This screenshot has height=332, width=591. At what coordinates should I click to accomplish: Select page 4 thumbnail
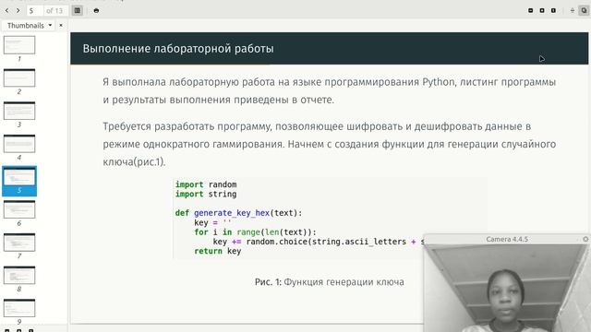point(19,144)
